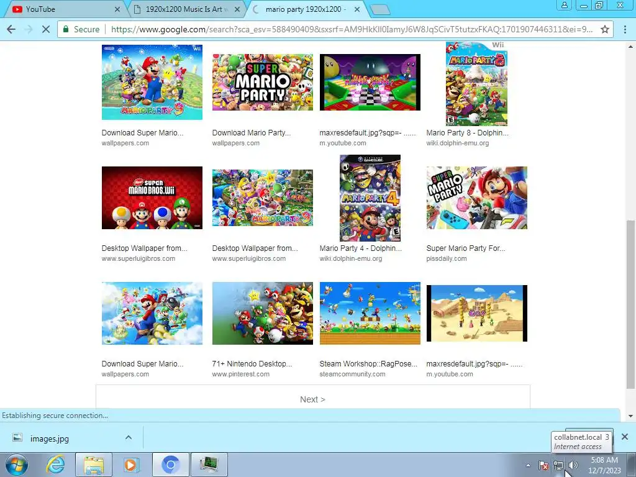
Task: Stop page loading with the X button
Action: pyautogui.click(x=46, y=29)
